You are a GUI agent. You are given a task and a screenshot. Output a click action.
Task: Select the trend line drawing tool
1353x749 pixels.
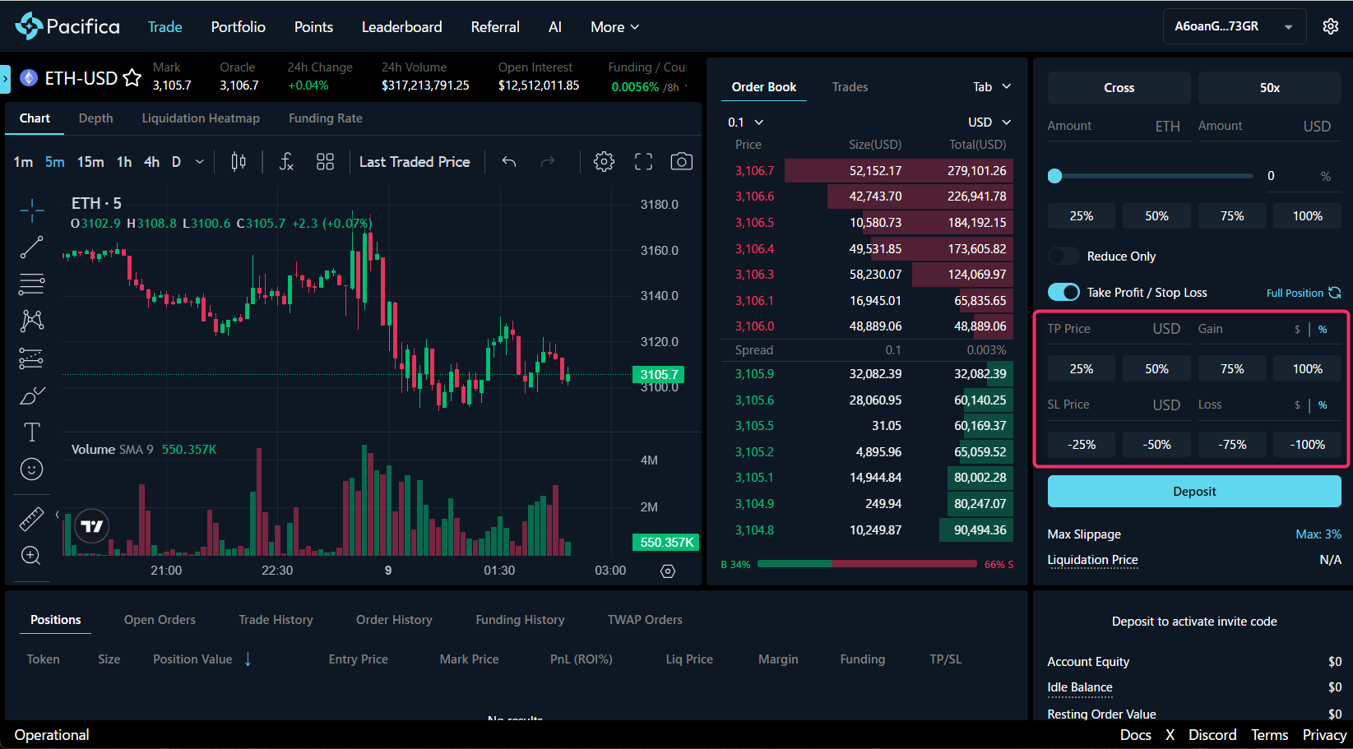(31, 247)
